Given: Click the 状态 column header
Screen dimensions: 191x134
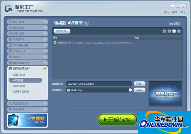Looking at the screenshot, I should click(x=158, y=38).
